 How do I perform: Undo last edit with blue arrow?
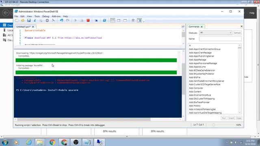61,20
